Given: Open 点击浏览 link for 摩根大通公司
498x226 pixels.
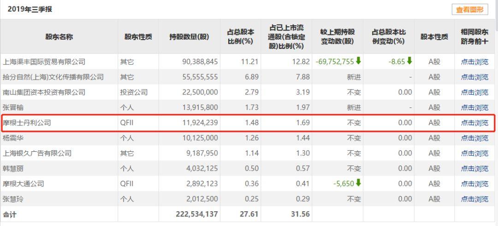Looking at the screenshot, I should 474,184.
